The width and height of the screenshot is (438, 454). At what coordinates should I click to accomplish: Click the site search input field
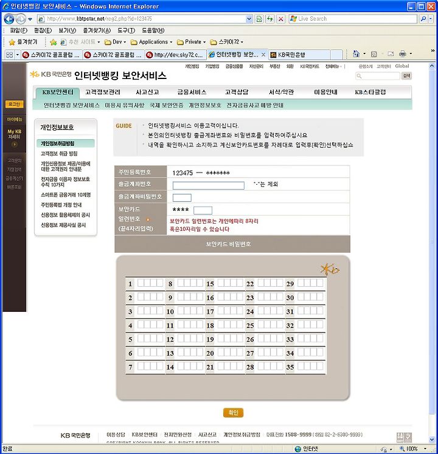[378, 76]
